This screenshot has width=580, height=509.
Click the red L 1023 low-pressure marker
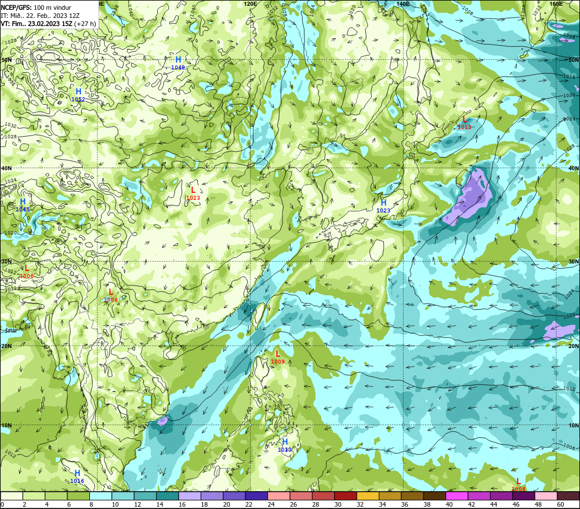193,193
